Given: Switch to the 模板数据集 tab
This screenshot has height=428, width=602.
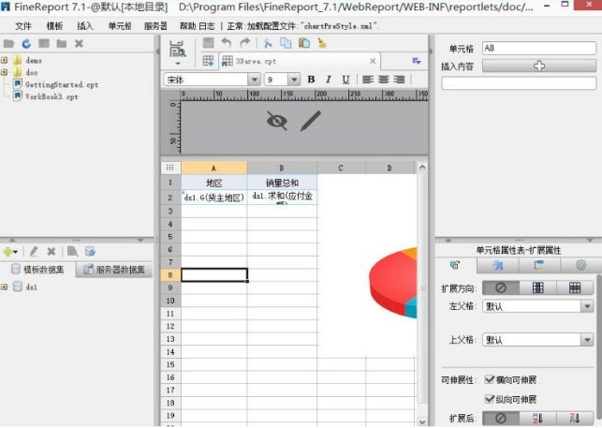Looking at the screenshot, I should click(x=38, y=270).
